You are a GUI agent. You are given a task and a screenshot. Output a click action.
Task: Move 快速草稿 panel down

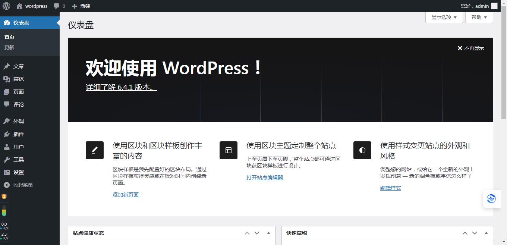(x=474, y=233)
